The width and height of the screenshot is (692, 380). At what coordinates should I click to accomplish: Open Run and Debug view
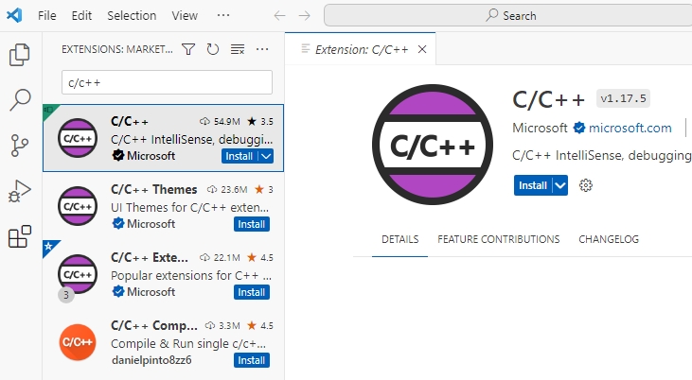click(x=20, y=192)
